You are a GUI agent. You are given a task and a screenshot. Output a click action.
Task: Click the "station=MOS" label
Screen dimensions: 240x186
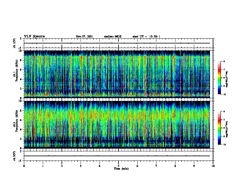pos(113,36)
